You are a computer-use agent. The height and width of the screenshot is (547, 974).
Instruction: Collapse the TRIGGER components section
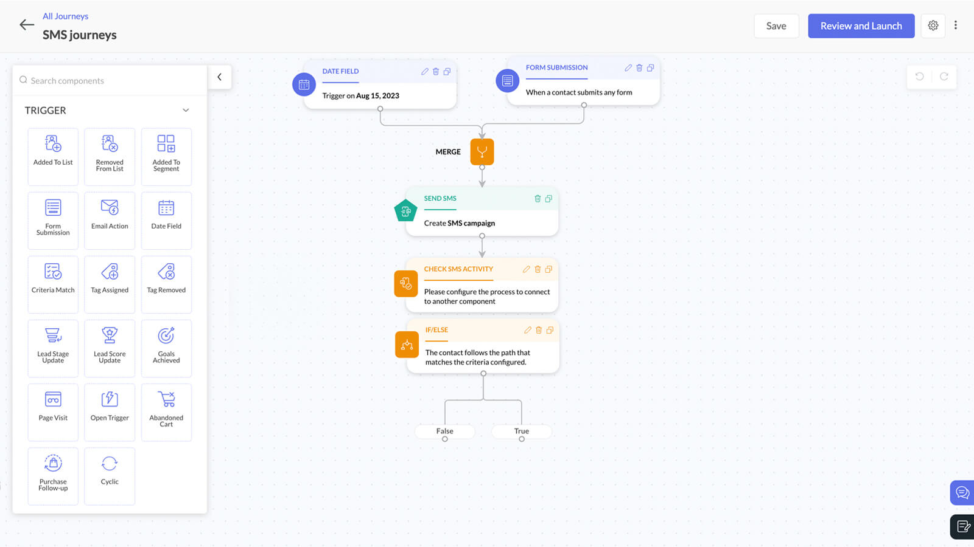coord(186,110)
